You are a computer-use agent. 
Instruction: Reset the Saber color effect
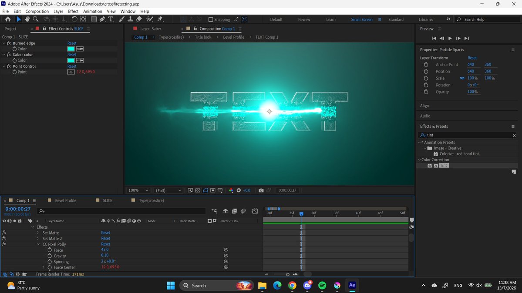[71, 54]
